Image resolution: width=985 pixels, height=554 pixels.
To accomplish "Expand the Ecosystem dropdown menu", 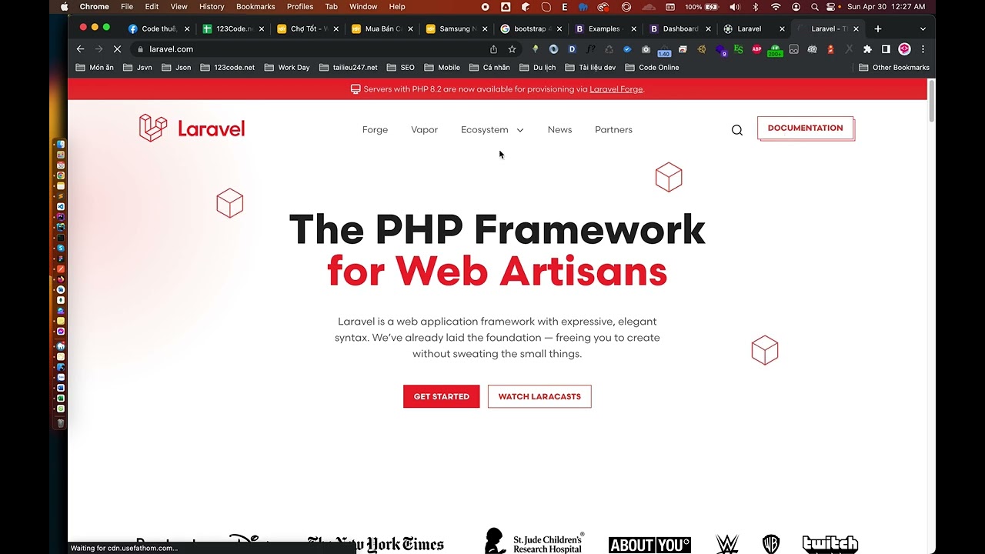I will [492, 130].
